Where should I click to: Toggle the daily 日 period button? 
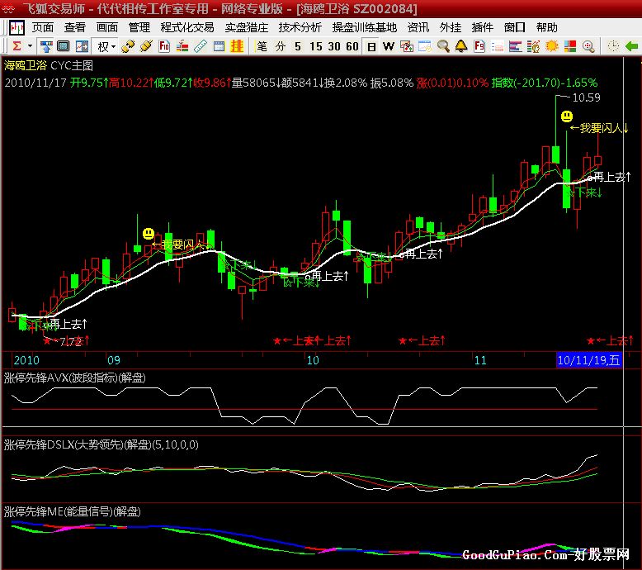tap(371, 46)
